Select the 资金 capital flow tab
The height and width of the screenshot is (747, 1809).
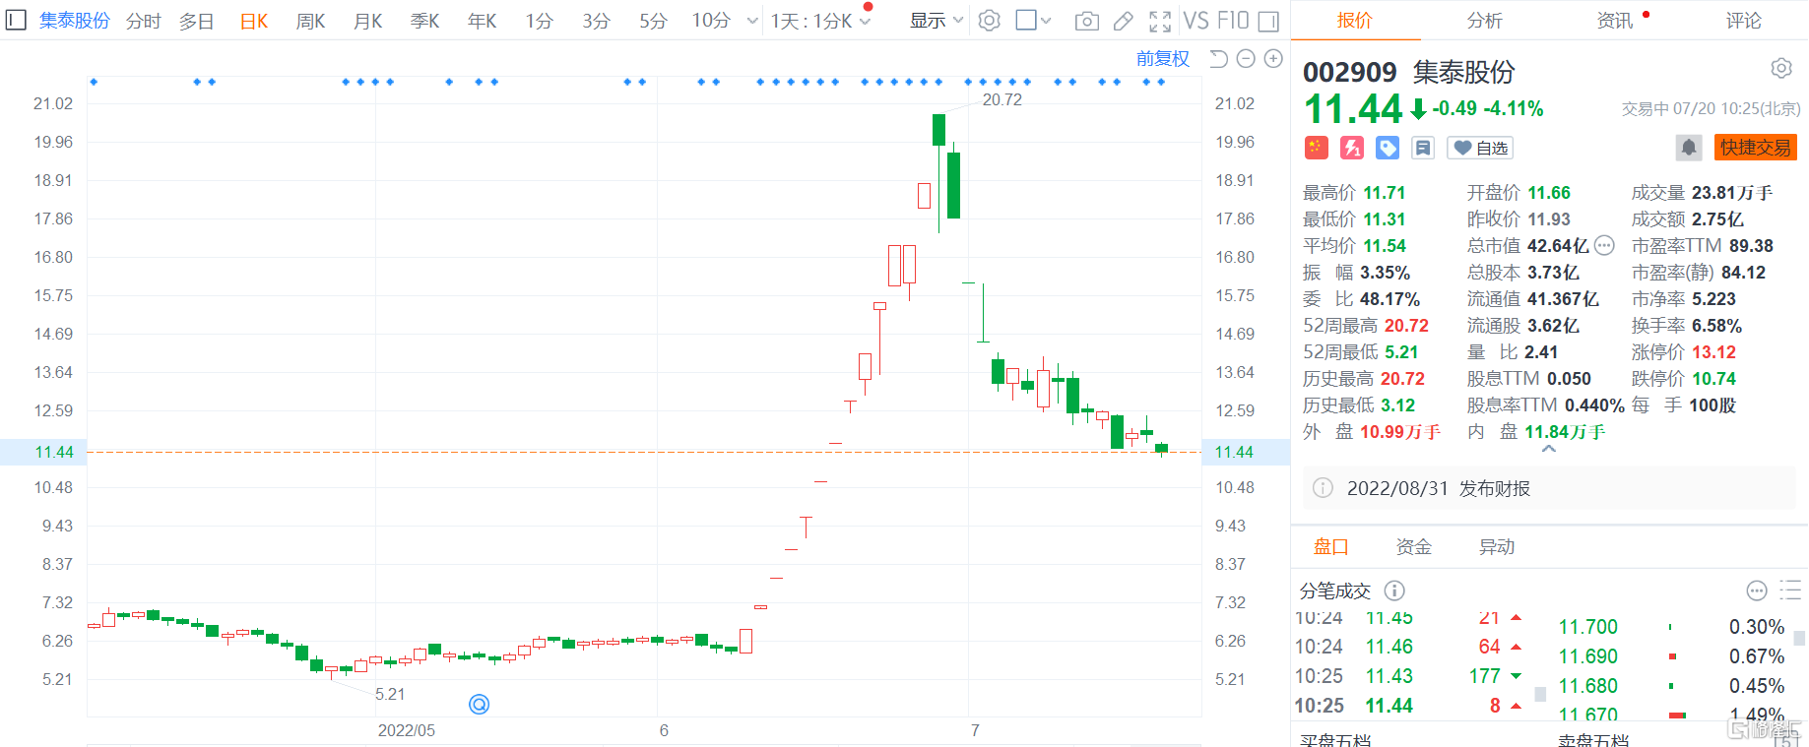tap(1414, 547)
